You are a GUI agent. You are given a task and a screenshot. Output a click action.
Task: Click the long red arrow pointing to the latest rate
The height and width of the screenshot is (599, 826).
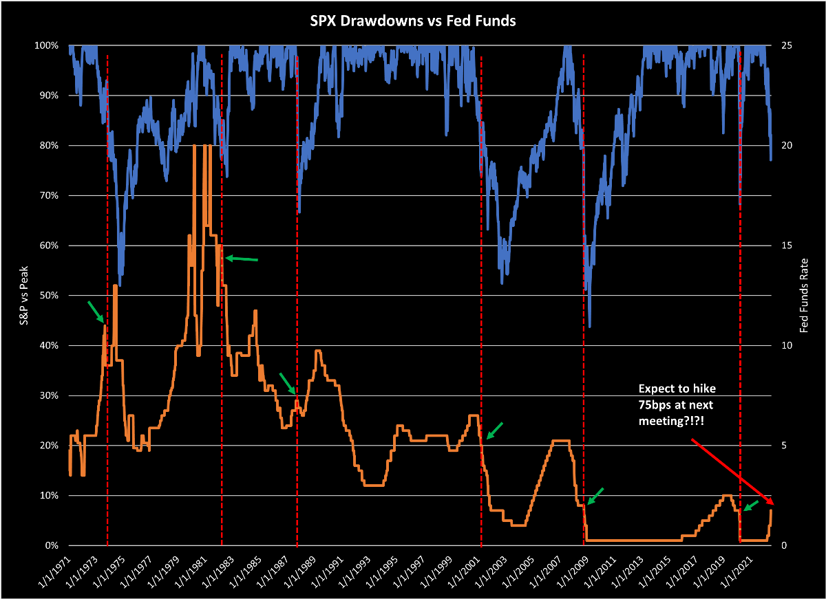(x=732, y=471)
